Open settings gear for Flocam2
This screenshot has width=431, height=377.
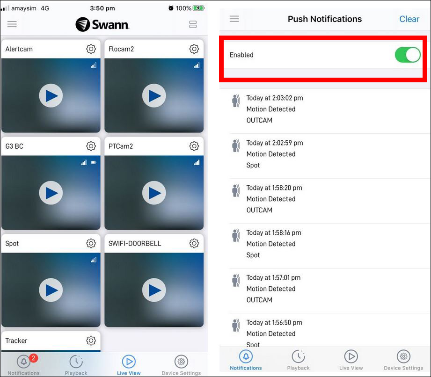click(x=194, y=49)
